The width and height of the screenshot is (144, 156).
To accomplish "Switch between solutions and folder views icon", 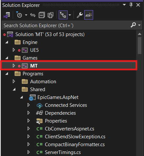I will tap(7, 15).
